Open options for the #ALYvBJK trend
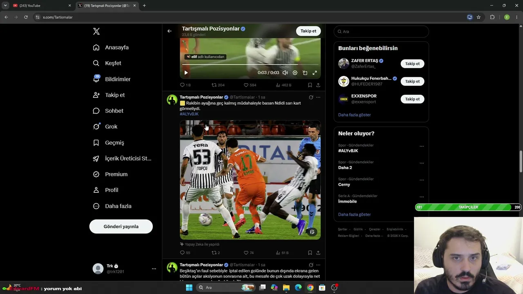This screenshot has width=523, height=294. (x=422, y=146)
